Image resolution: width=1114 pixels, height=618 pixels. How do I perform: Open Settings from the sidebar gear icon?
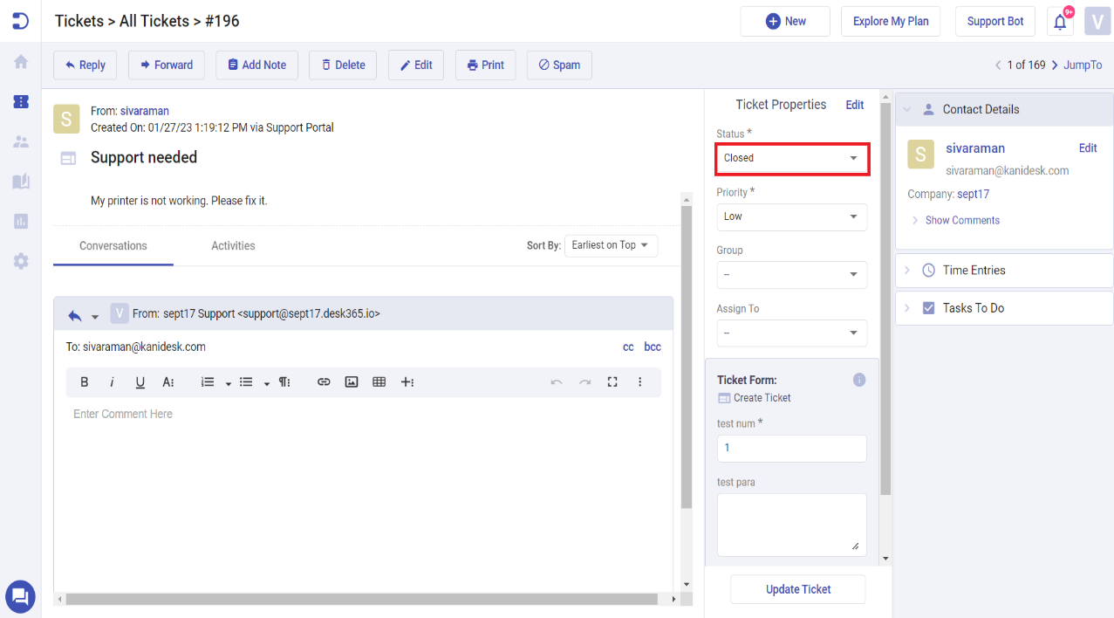20,260
